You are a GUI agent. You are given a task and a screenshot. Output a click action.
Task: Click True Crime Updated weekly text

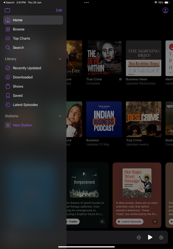tap(137, 142)
